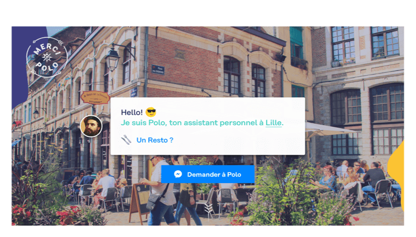
Task: Click the sunglasses emoji next to Hello!
Action: point(151,112)
